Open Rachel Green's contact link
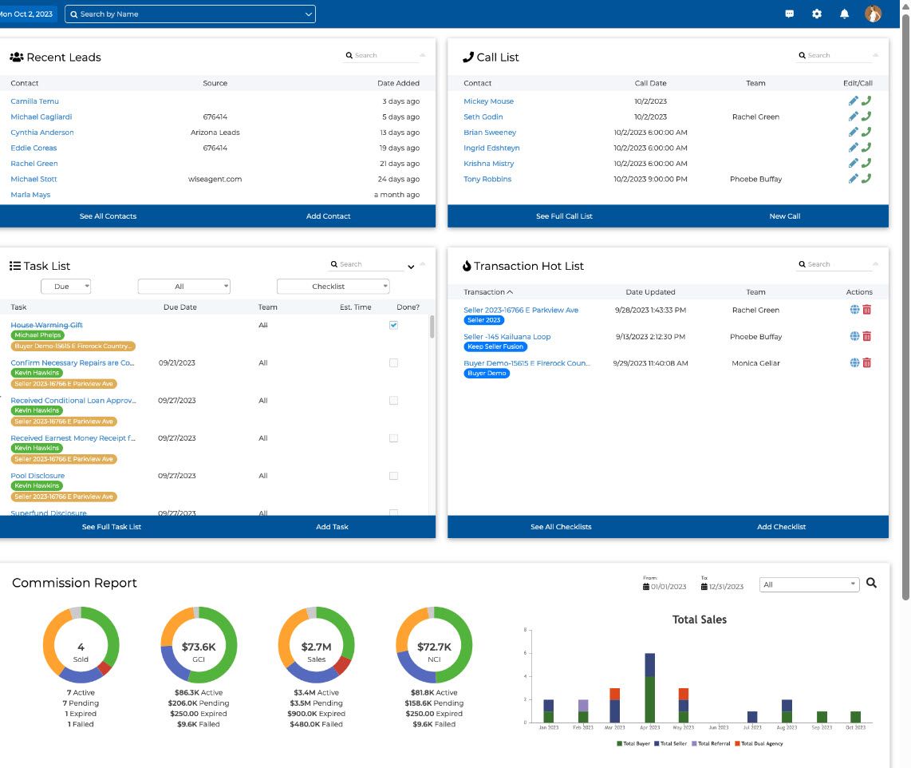 click(34, 163)
